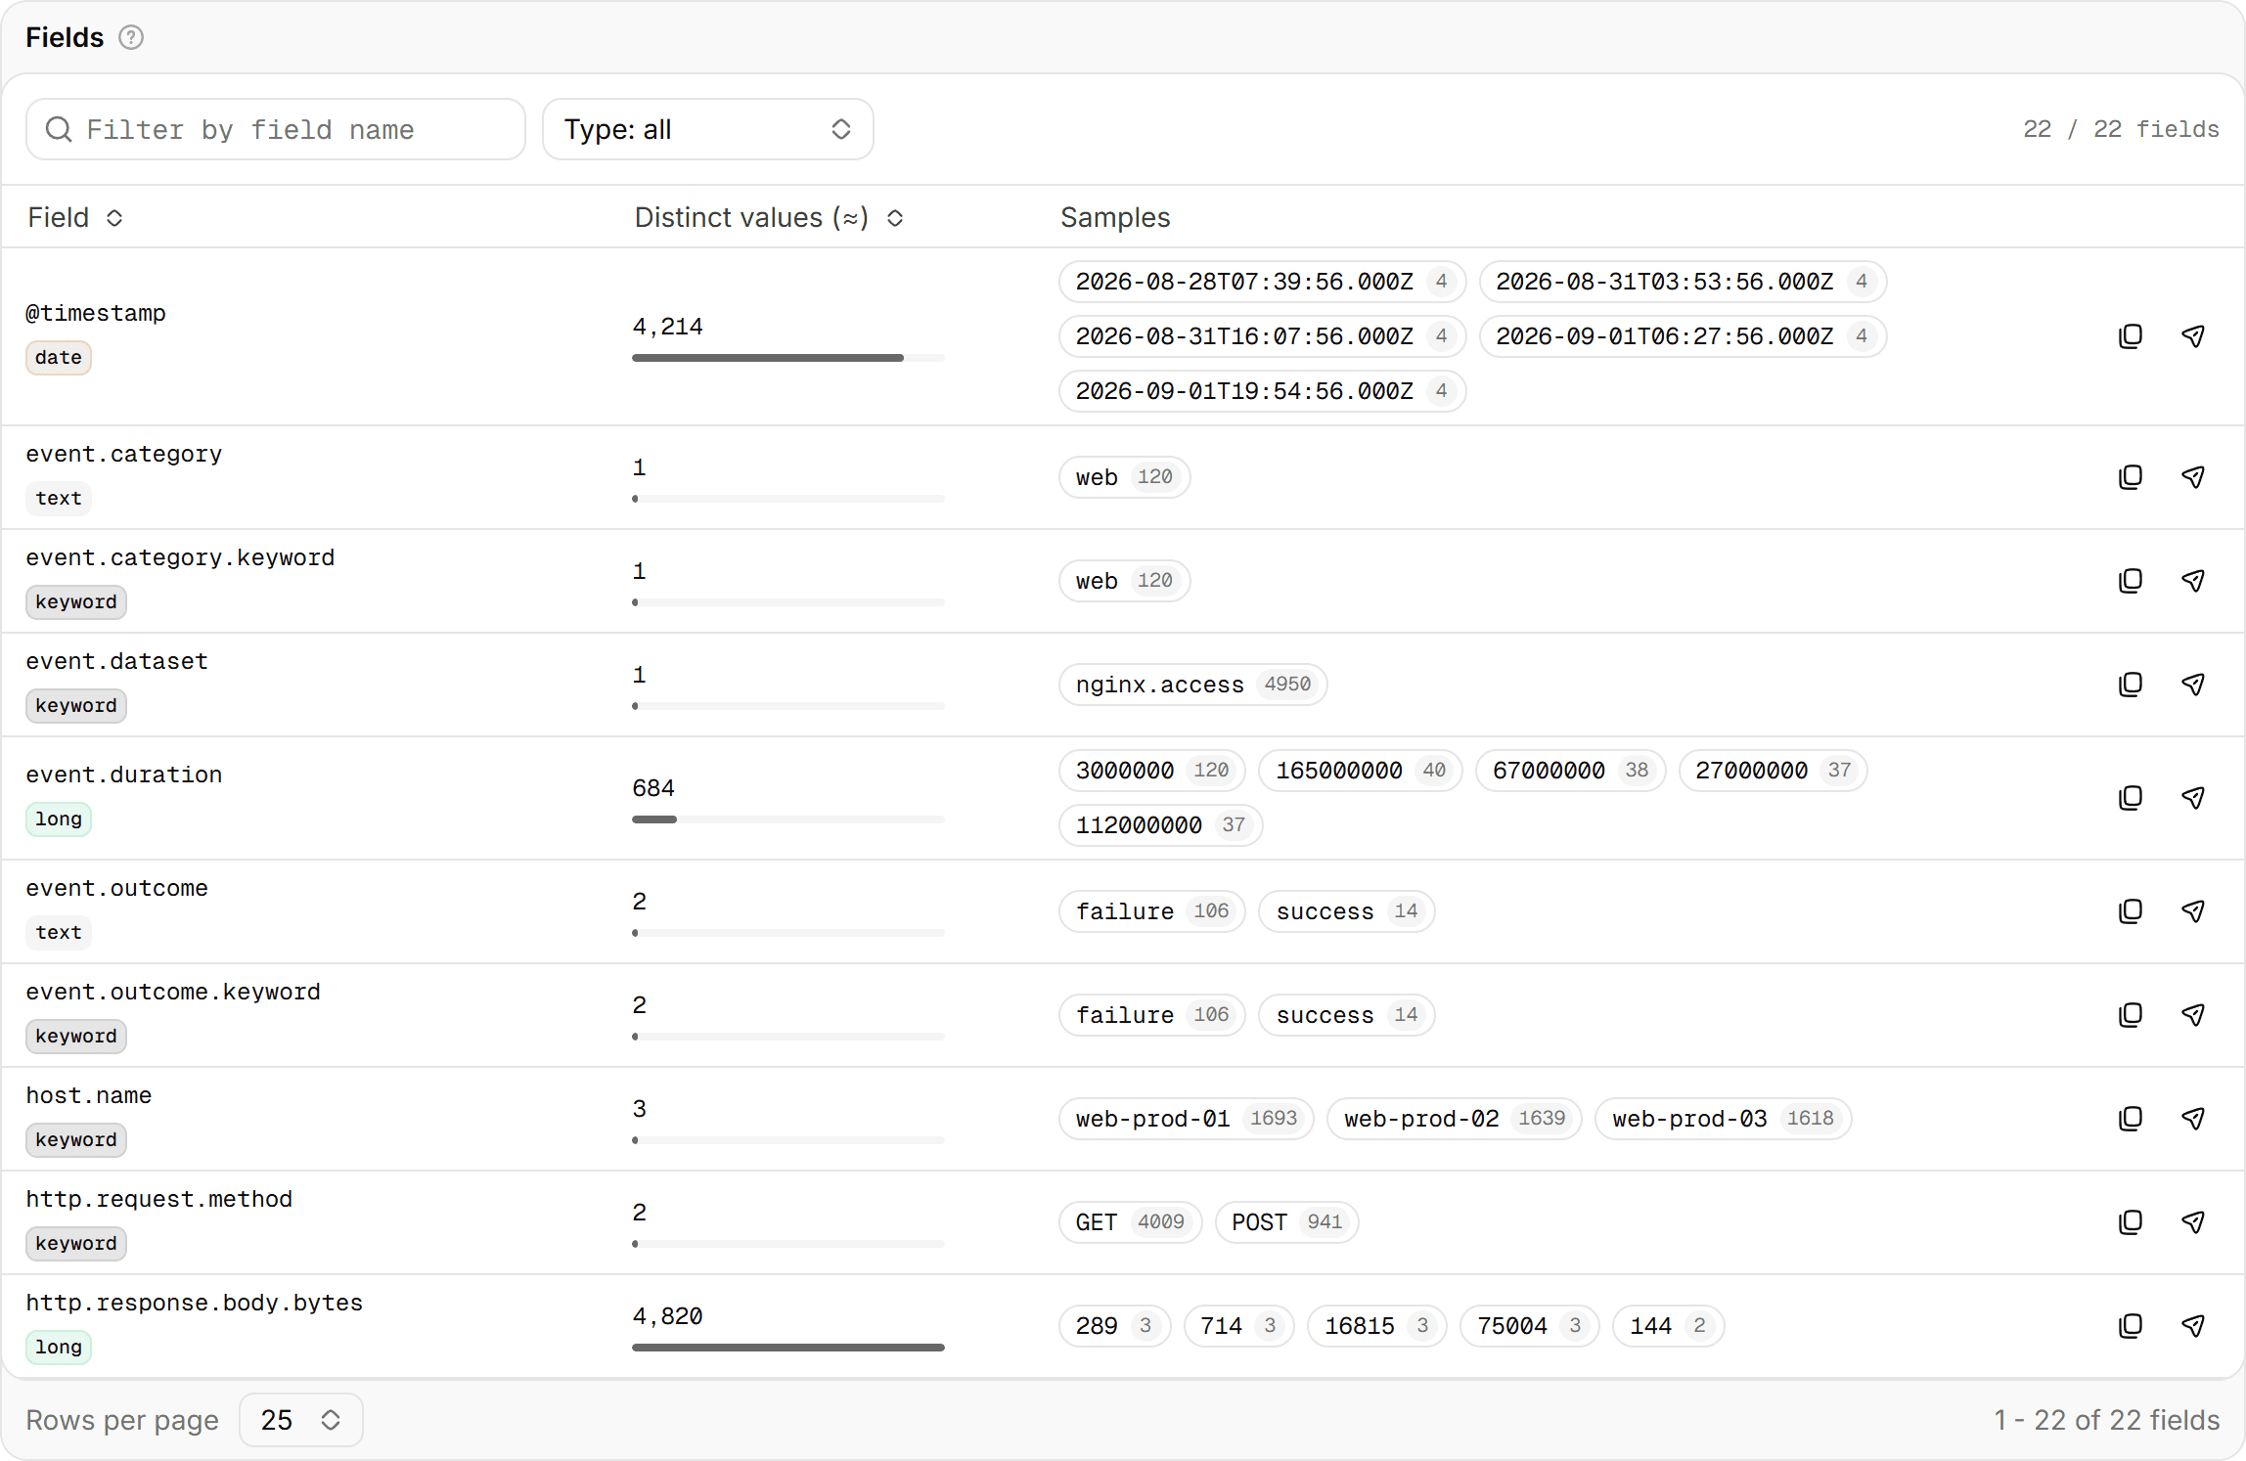Screen dimensions: 2246x1461
Task: Click send icon for event.dataset row
Action: coord(2193,685)
